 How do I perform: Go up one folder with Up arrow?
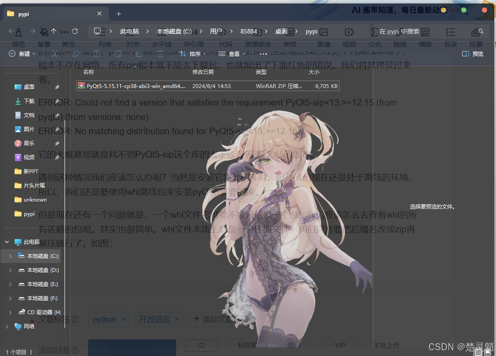coord(53,31)
